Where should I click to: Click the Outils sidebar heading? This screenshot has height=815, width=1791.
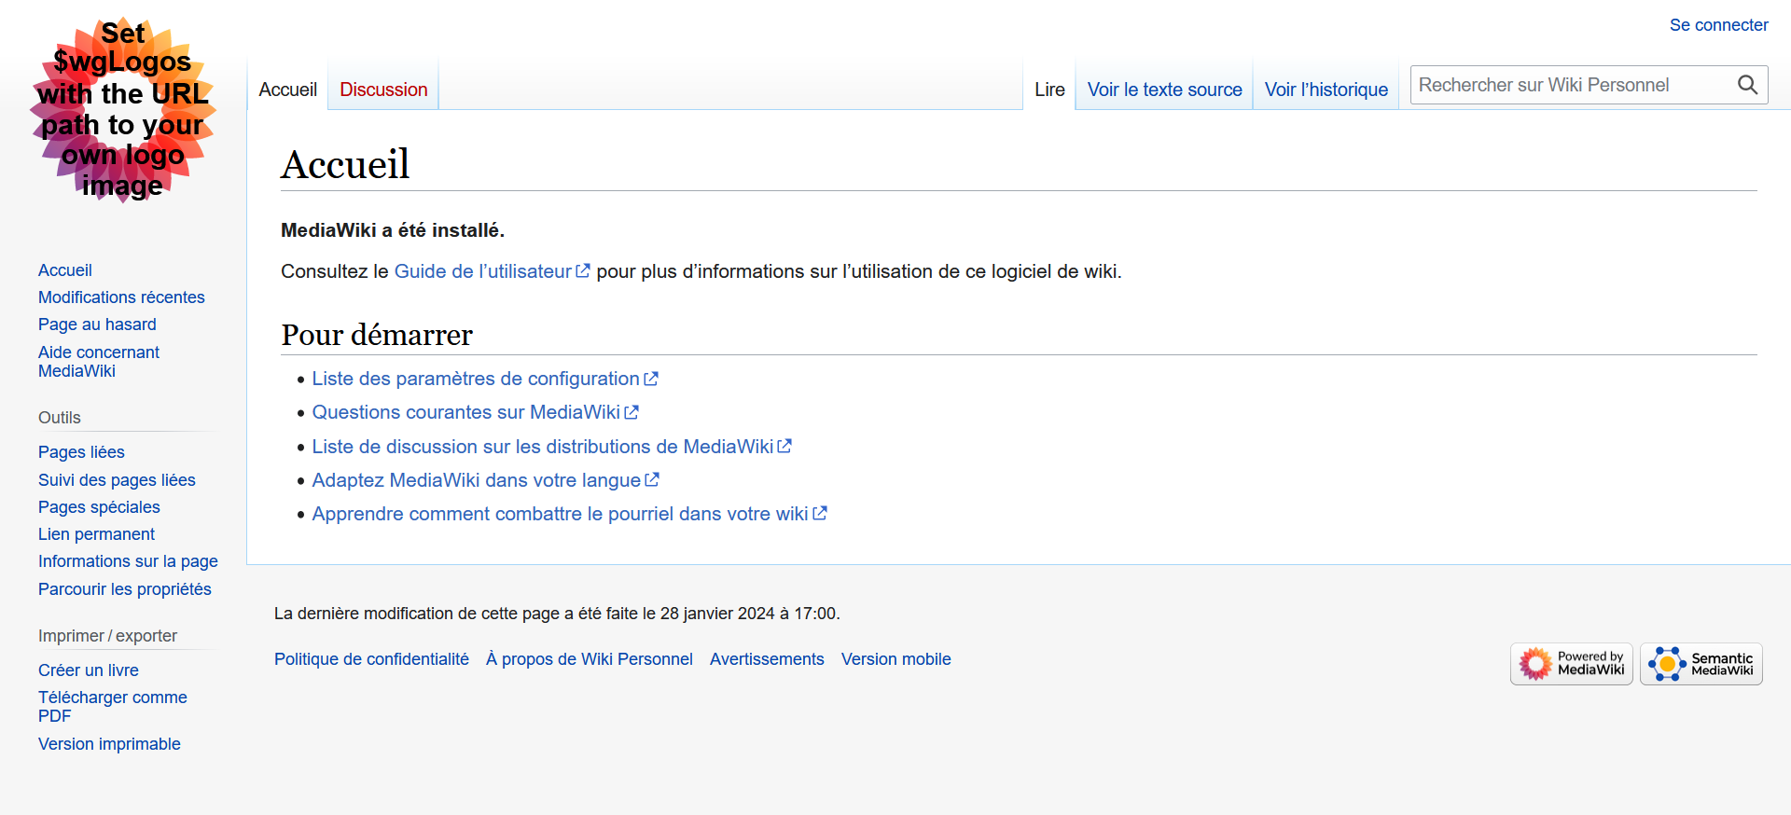(x=60, y=418)
